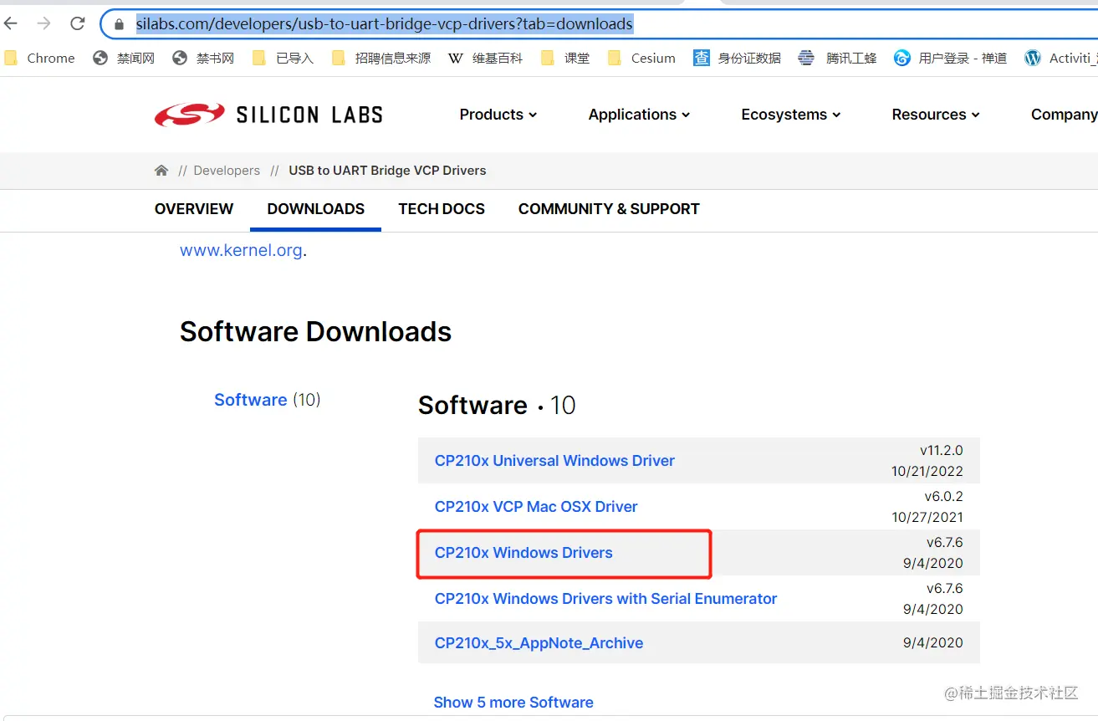Open the 已导入 bookmarks folder
1098x721 pixels.
[283, 58]
